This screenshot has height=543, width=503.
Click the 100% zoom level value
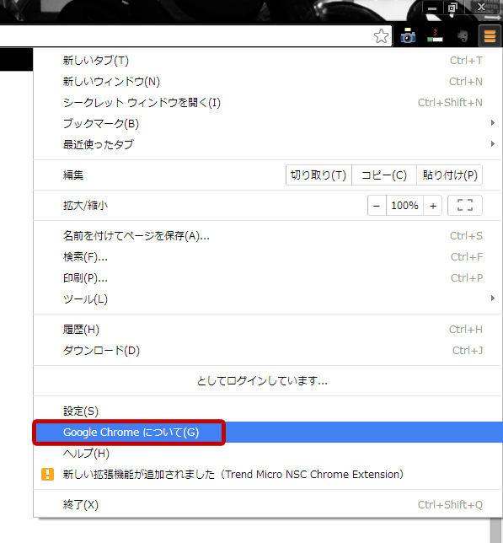[404, 206]
